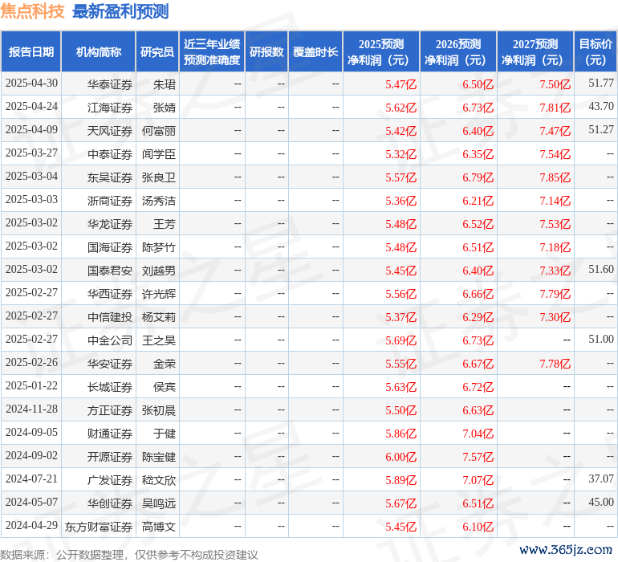Screen dimensions: 618x562
Task: Click the 数据来源 disclaimer text
Action: click(x=129, y=555)
